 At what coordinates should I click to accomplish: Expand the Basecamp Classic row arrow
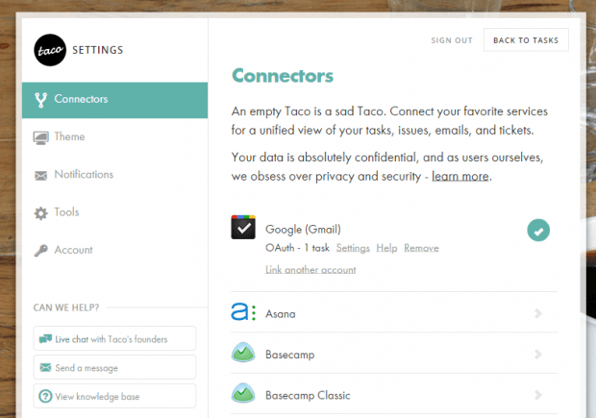(538, 395)
